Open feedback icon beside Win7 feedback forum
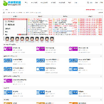The height and width of the screenshot is (104, 104). [40, 60]
